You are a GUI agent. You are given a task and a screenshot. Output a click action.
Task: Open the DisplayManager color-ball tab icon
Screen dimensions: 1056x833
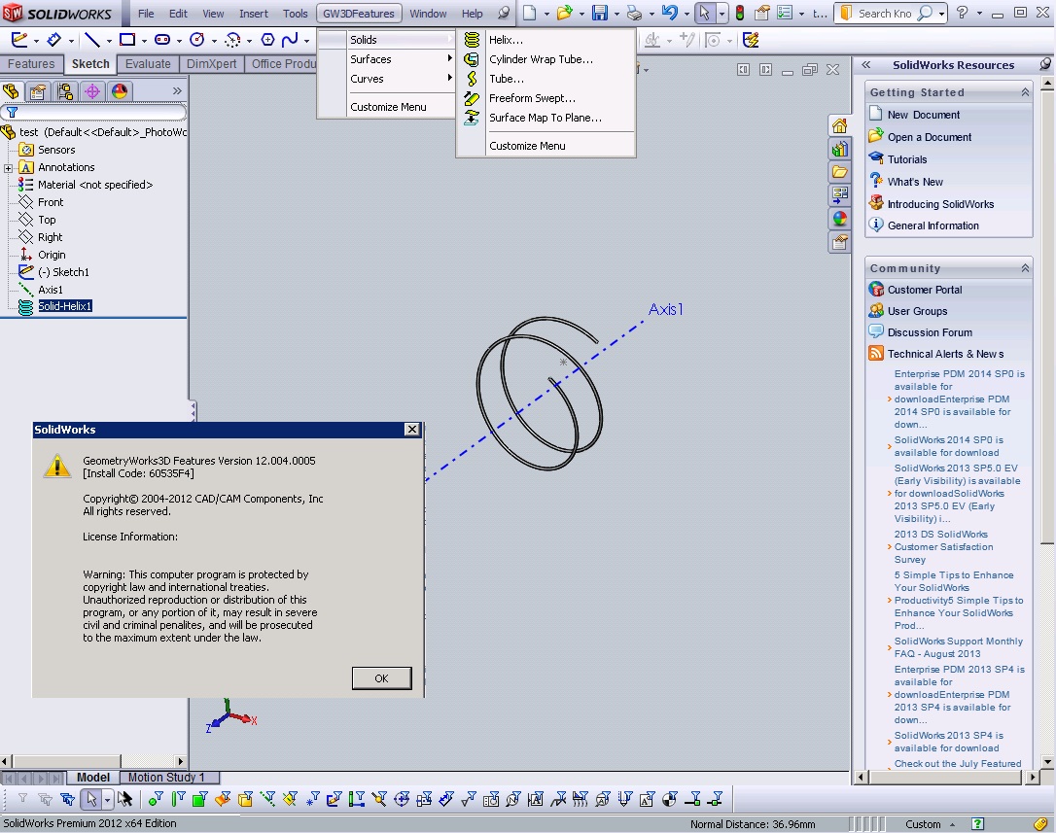pos(120,91)
